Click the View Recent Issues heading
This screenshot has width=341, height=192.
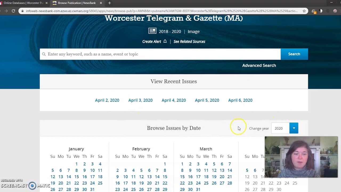coord(174,82)
